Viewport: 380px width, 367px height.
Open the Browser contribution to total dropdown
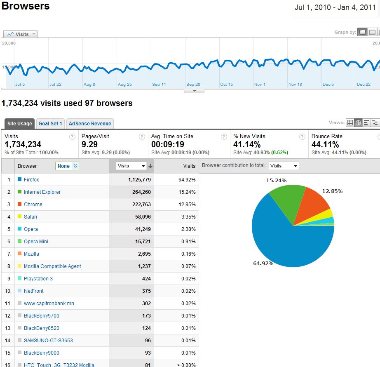click(284, 166)
